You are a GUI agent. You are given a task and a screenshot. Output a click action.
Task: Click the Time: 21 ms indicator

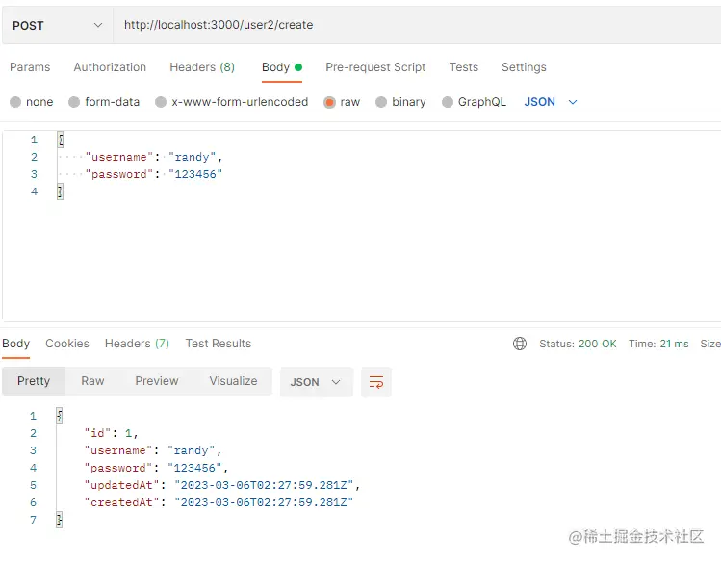click(x=658, y=344)
